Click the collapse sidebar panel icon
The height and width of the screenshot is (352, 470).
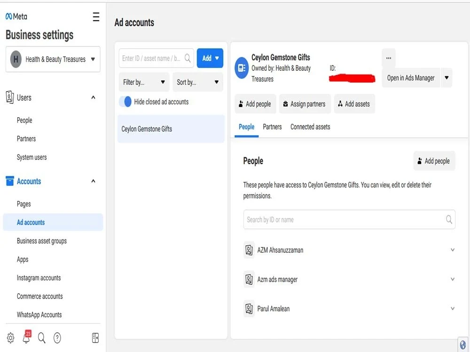(95, 338)
